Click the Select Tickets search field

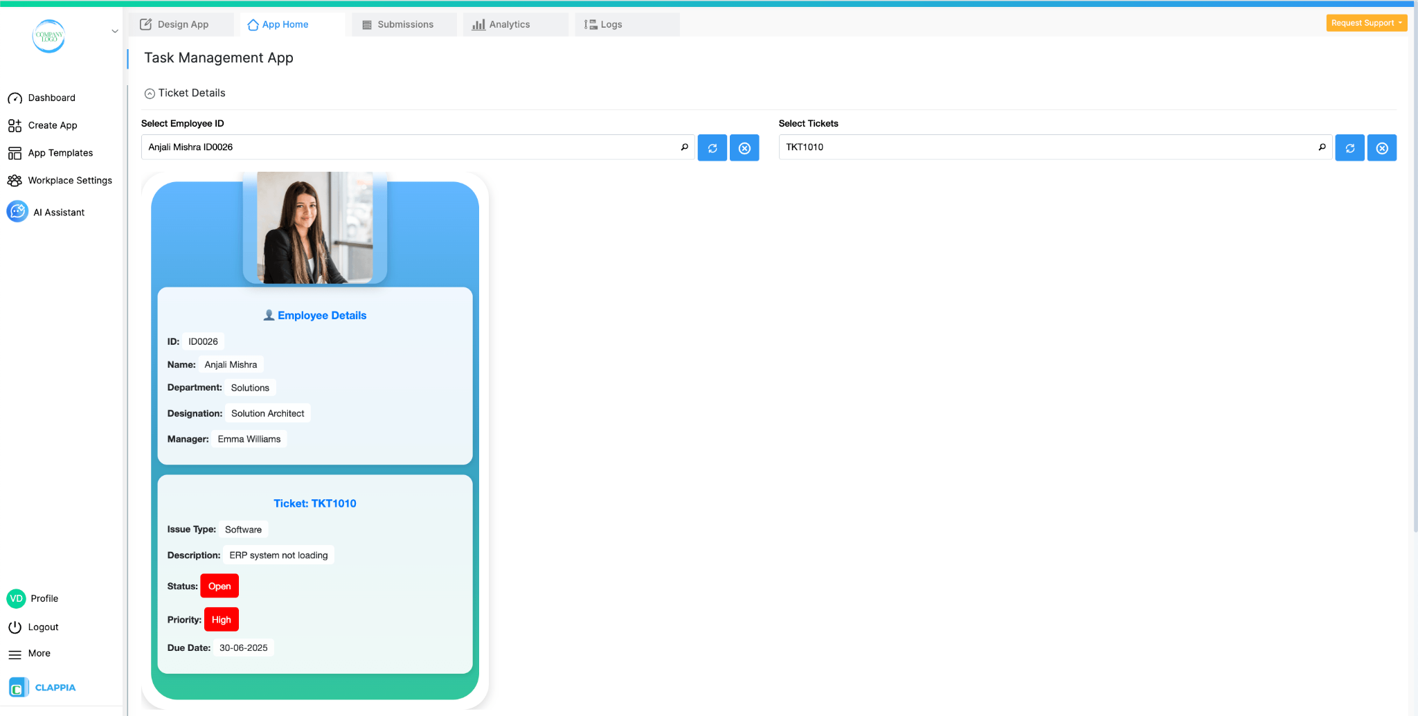1055,147
